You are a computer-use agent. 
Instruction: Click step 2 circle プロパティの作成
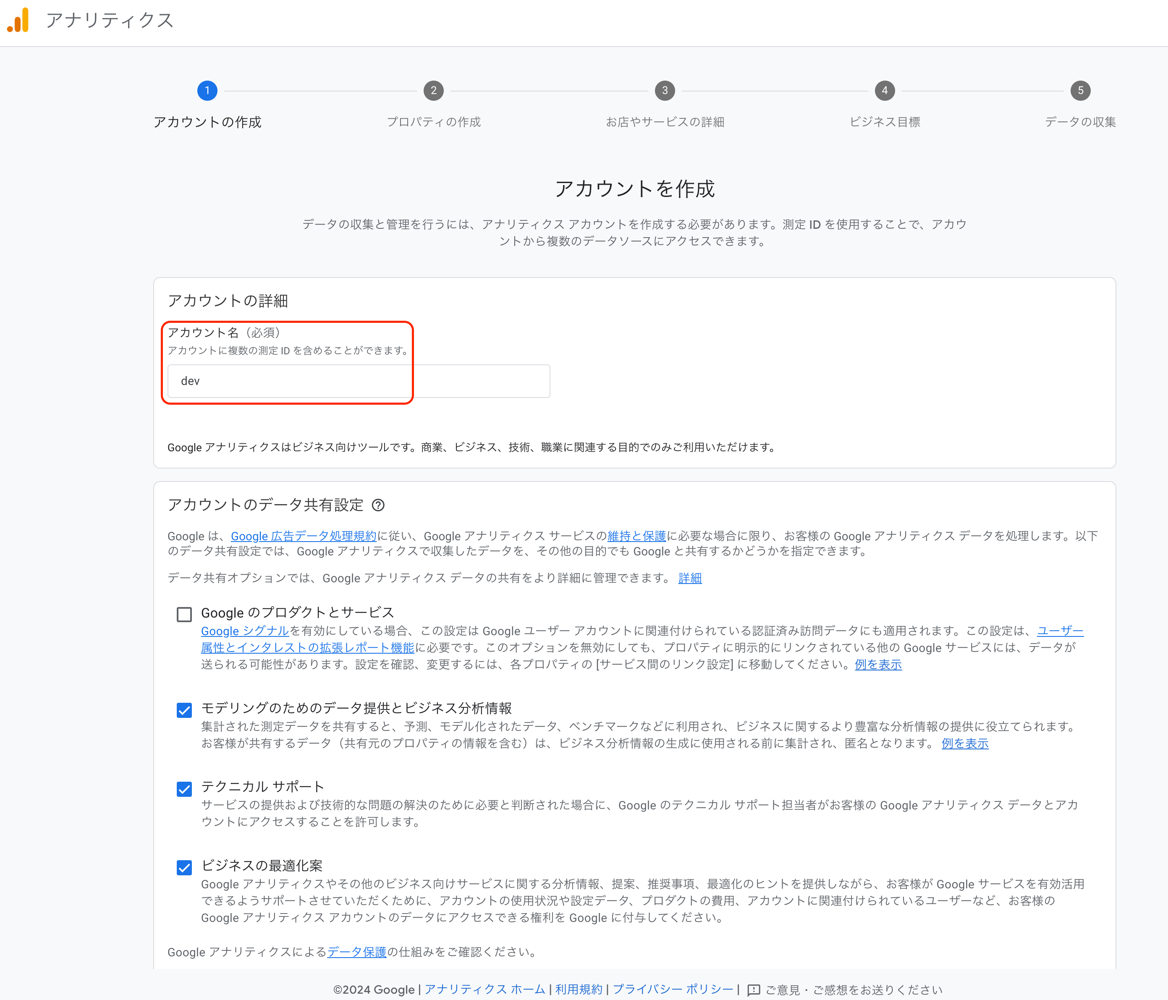tap(433, 91)
